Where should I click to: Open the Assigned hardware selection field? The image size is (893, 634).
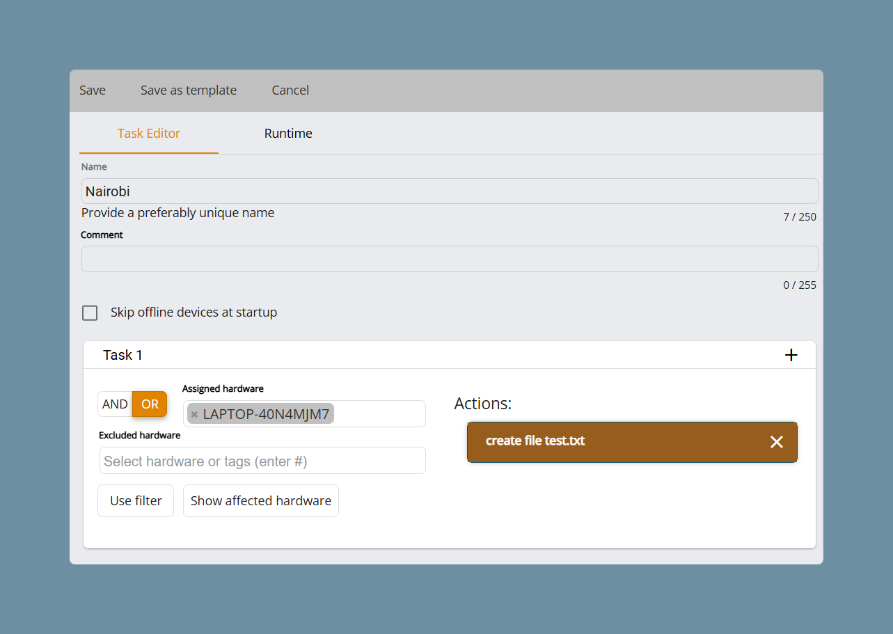point(304,414)
